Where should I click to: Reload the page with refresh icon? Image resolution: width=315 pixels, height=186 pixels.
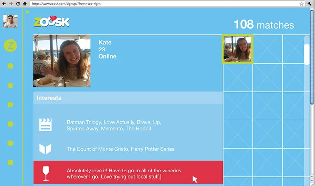click(18, 4)
